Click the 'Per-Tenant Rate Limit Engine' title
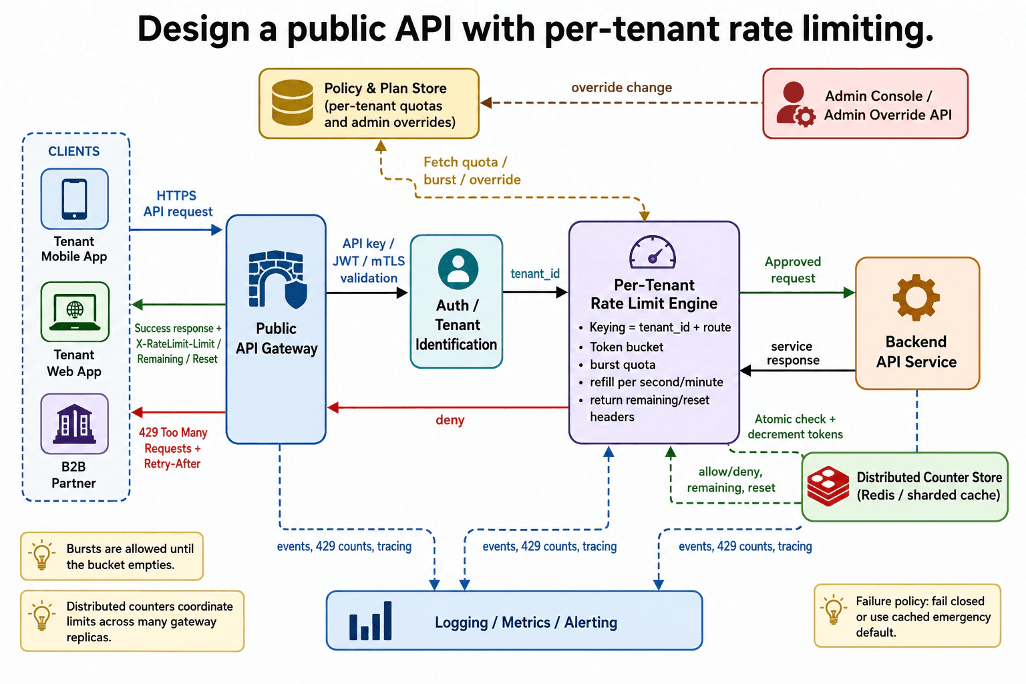The width and height of the screenshot is (1026, 684). coord(654,294)
